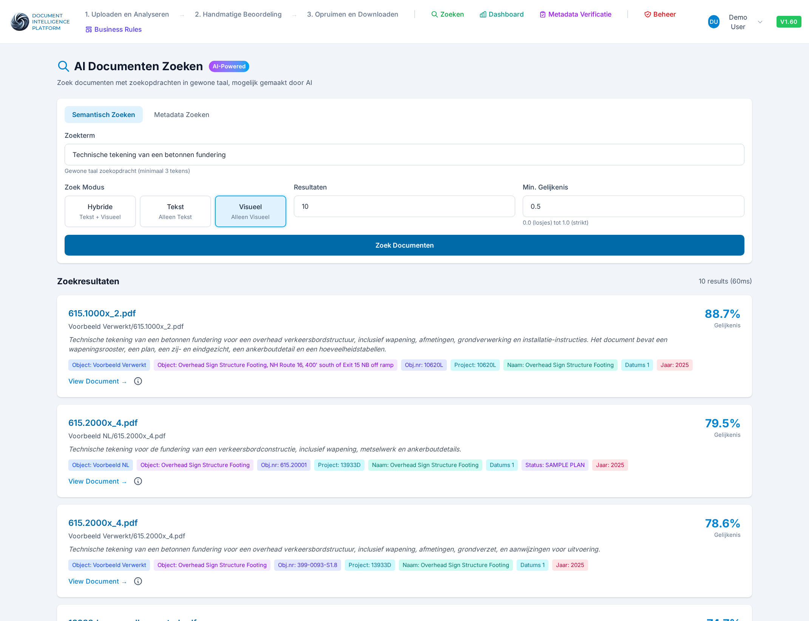
Task: Click the large search icon beside page title
Action: pos(63,66)
